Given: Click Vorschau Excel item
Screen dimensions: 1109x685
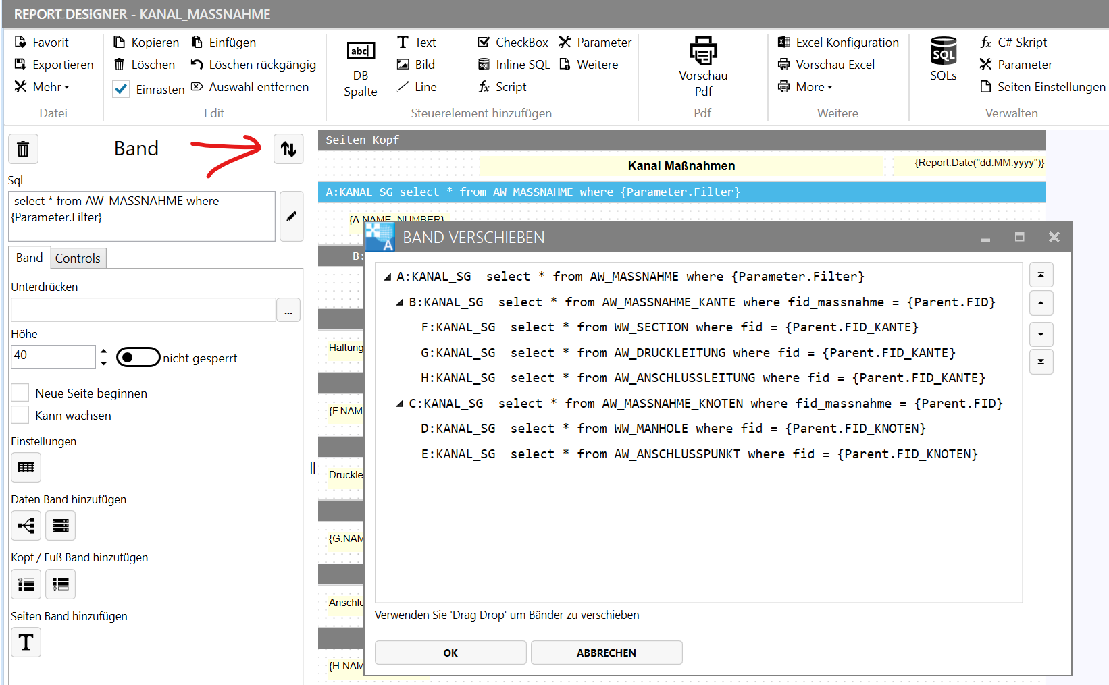Looking at the screenshot, I should 826,64.
